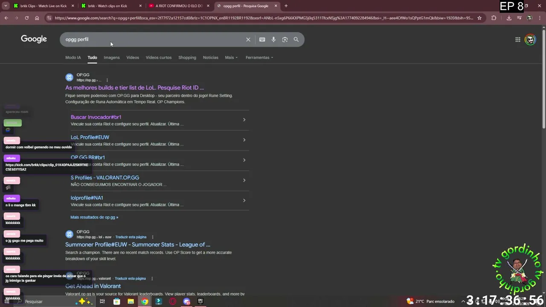
Task: Open browser downloads
Action: (x=509, y=18)
